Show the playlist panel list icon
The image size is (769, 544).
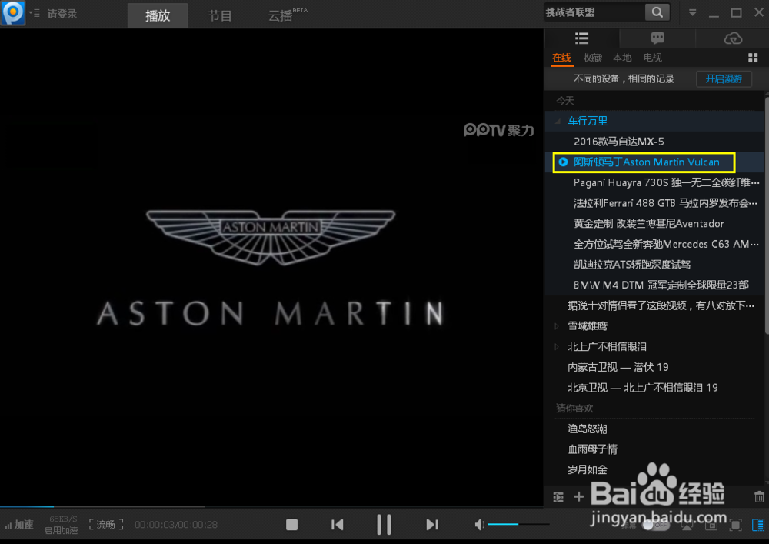[x=581, y=38]
